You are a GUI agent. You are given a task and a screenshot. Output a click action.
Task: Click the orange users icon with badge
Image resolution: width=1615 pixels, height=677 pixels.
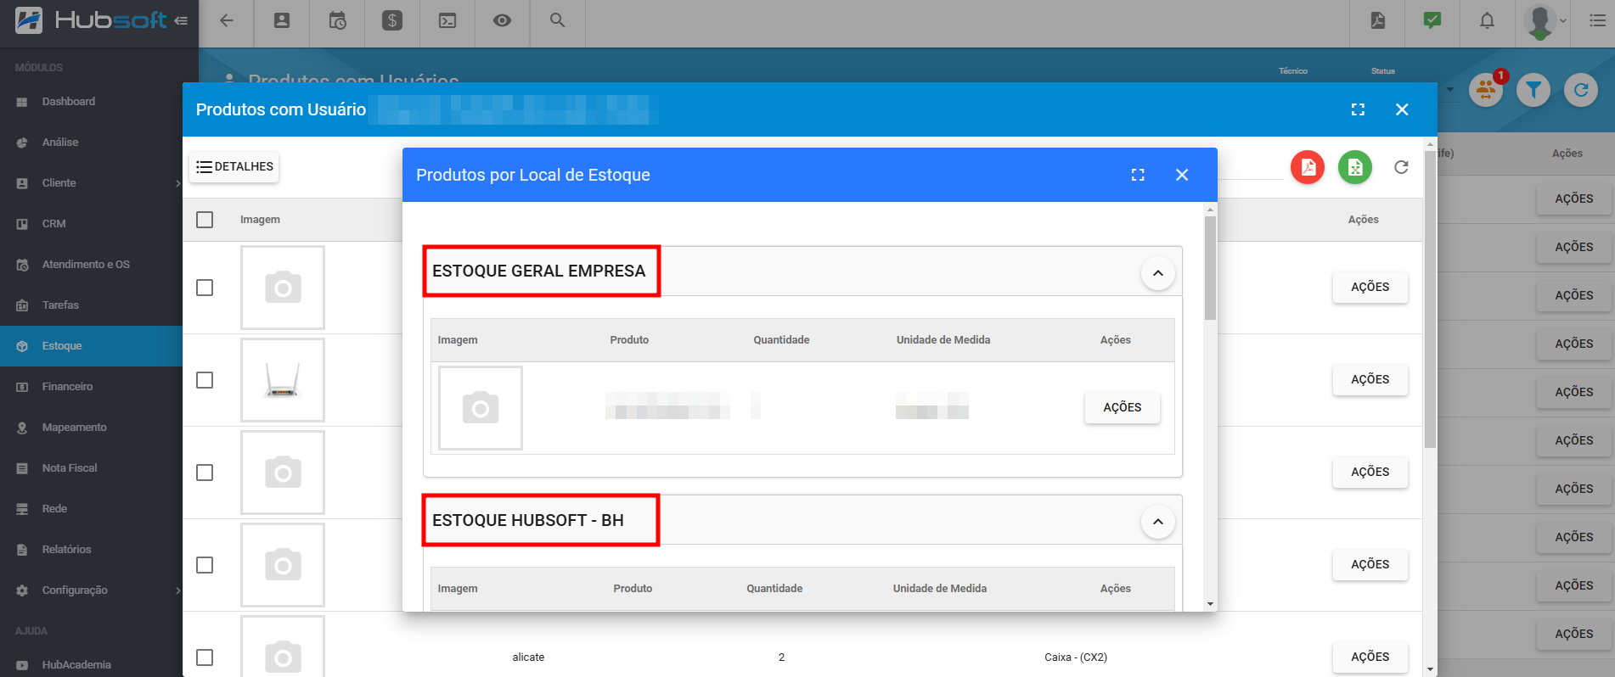pyautogui.click(x=1486, y=89)
